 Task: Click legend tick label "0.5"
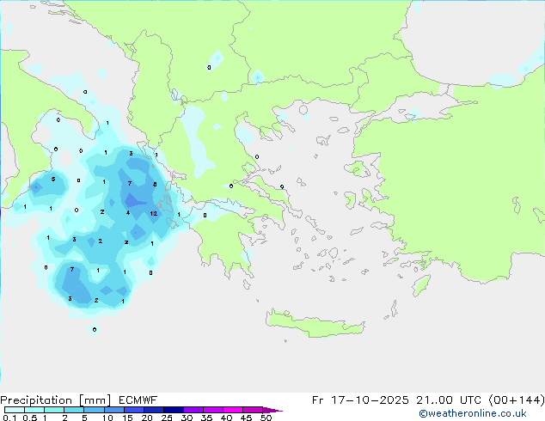(30, 418)
